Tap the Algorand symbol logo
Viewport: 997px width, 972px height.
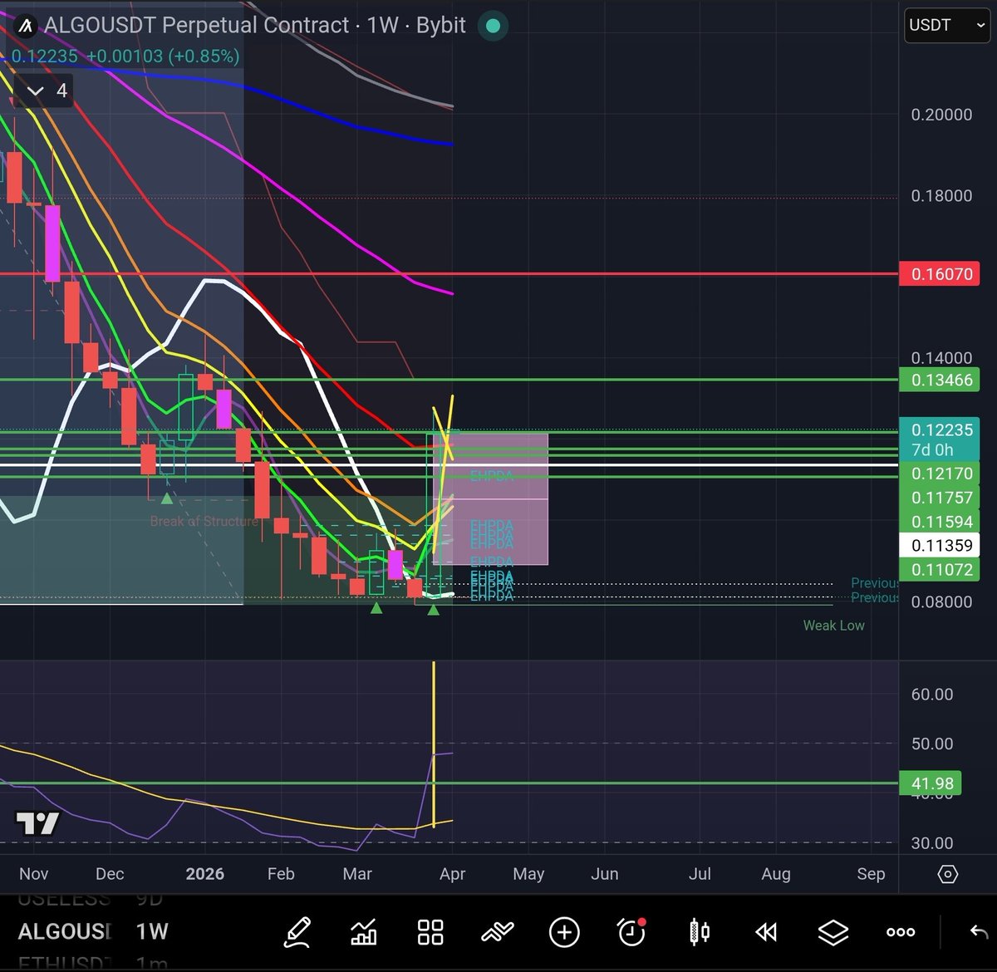25,25
